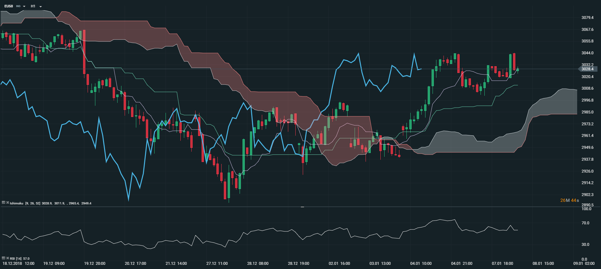The height and width of the screenshot is (269, 601).
Task: Open RSI indicator settings icon
Action: point(3,258)
